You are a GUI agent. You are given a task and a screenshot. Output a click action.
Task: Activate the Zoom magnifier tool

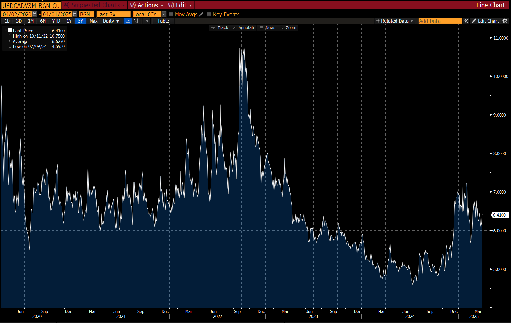288,28
